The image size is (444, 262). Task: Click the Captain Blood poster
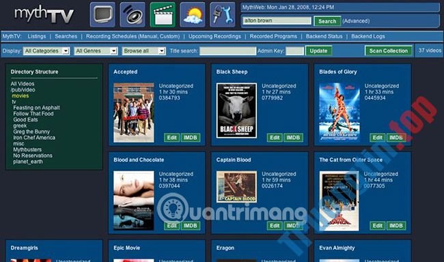pyautogui.click(x=236, y=187)
